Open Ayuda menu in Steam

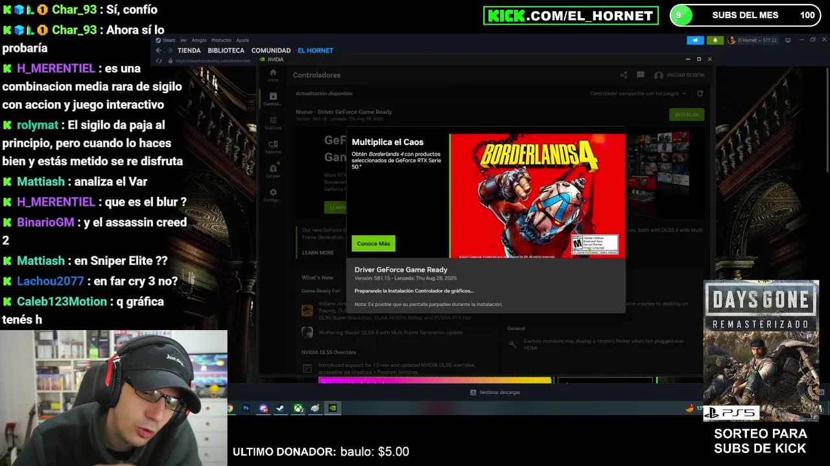(x=243, y=40)
